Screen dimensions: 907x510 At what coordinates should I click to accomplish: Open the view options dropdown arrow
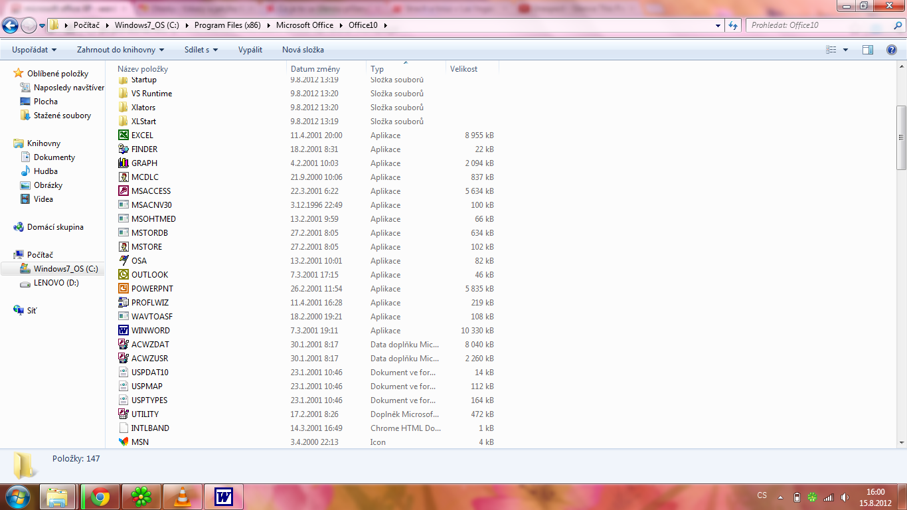coord(845,50)
